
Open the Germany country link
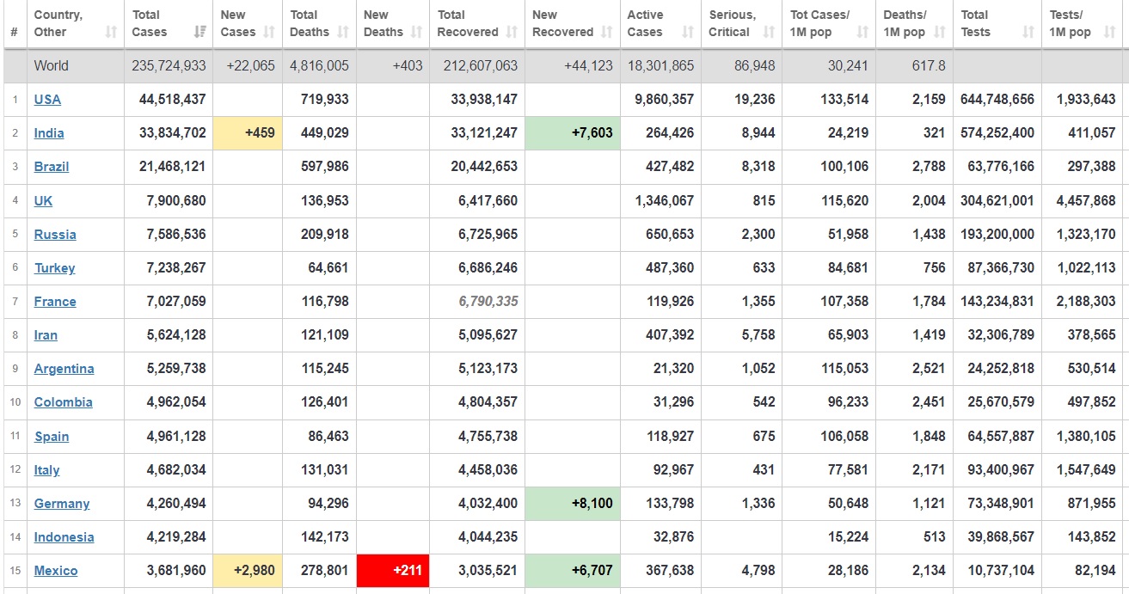click(62, 503)
